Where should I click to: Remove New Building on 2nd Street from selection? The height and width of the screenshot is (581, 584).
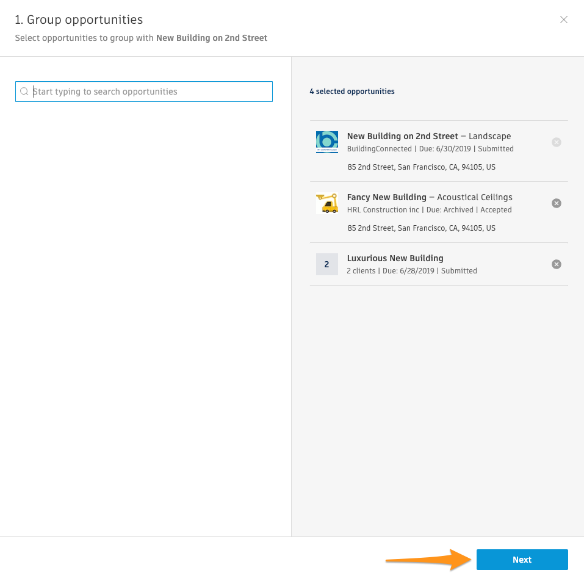click(557, 142)
